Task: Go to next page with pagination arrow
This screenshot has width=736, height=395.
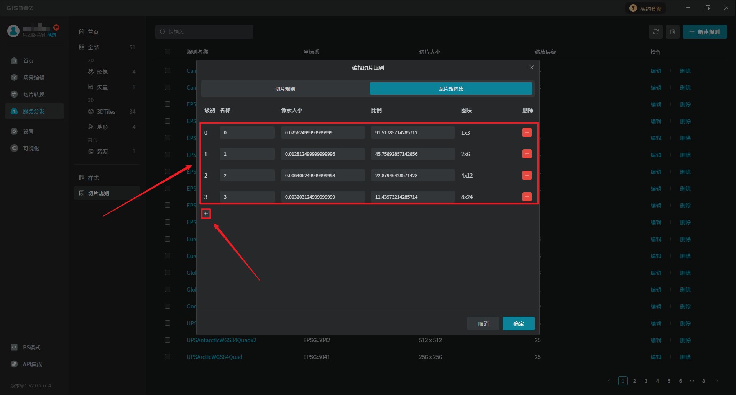Action: [x=716, y=381]
